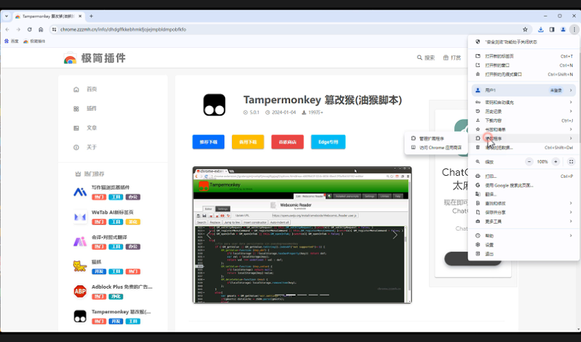
Task: Expand 查找和修改 submenu
Action: 524,204
